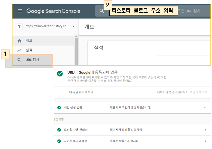The image size is (212, 149).
Task: Click the sidebar scrollbar up arrow
Action: click(x=76, y=36)
